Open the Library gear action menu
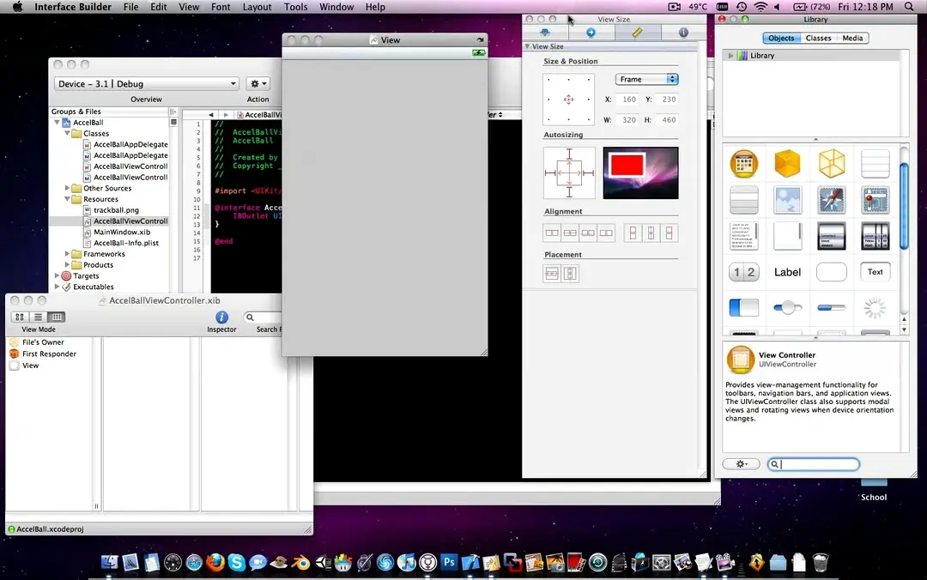This screenshot has width=927, height=580. (x=741, y=465)
